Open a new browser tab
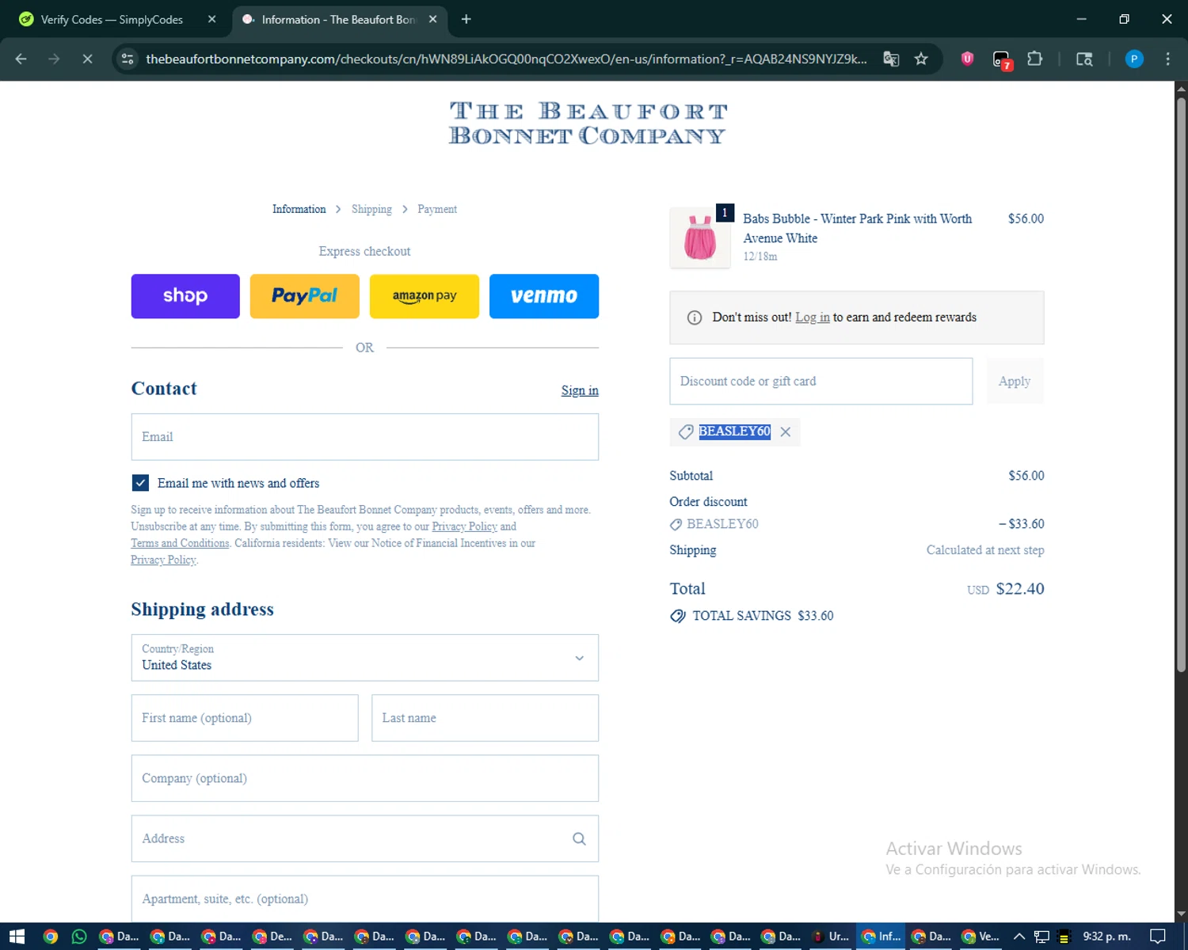The height and width of the screenshot is (950, 1188). (x=466, y=19)
